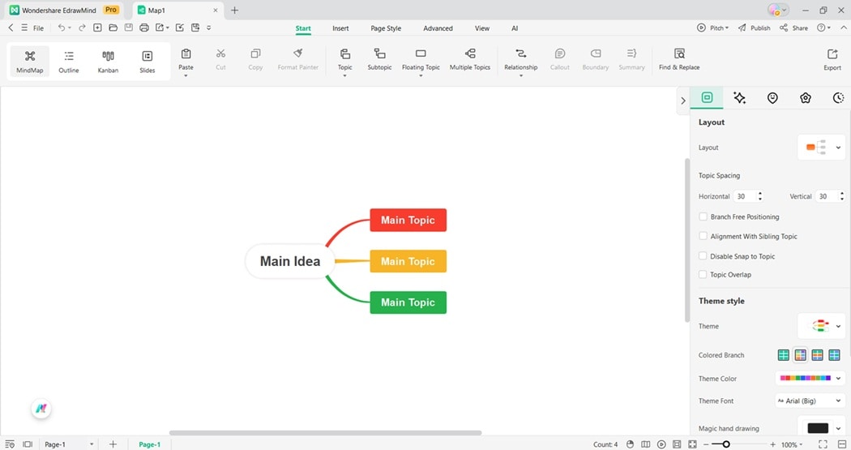
Task: Check Alignment With Sibling Topic
Action: point(703,236)
